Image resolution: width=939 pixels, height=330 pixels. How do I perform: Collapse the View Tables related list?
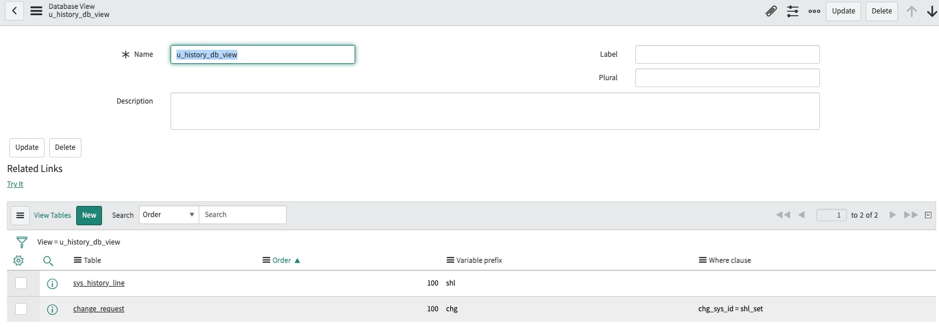tap(928, 215)
